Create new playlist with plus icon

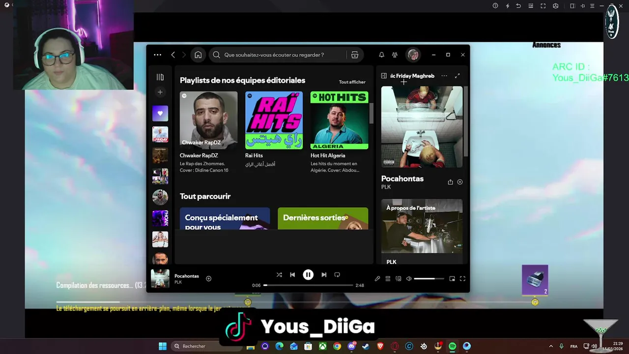coord(160,92)
